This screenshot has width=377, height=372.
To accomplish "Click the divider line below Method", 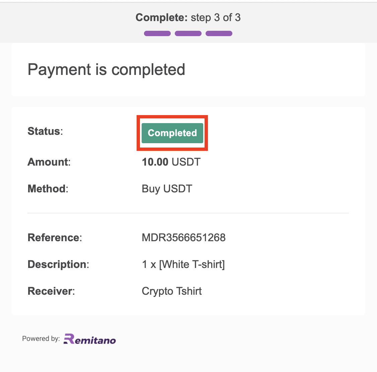I will point(188,213).
